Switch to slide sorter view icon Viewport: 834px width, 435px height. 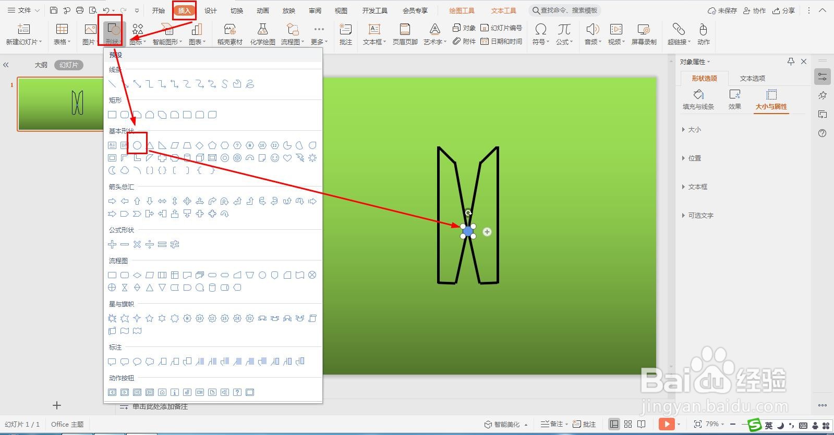628,424
